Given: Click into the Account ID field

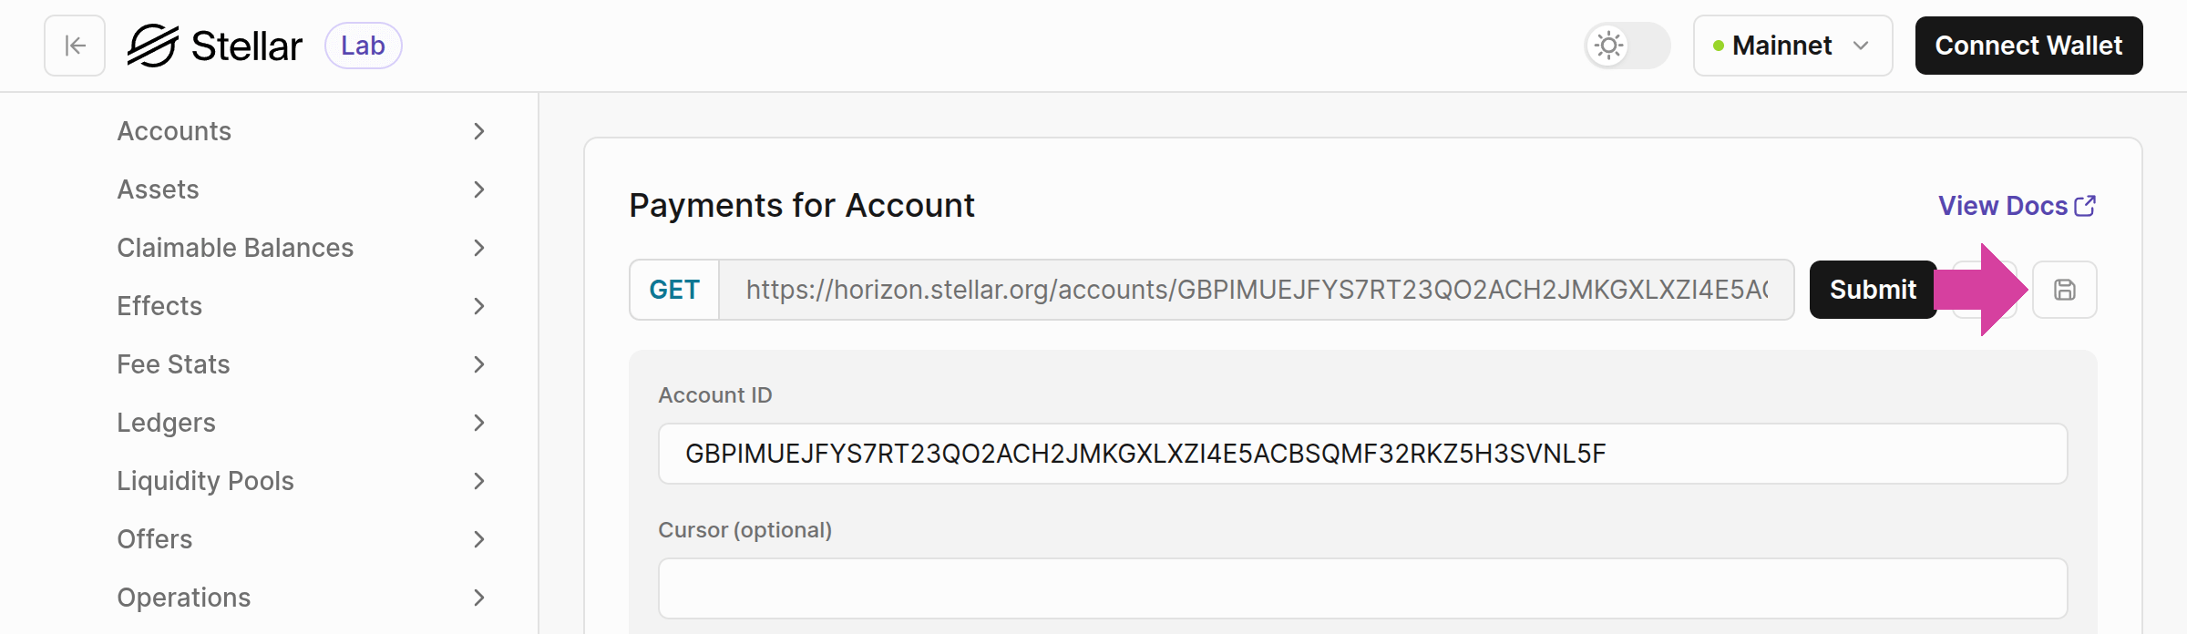Looking at the screenshot, I should 1362,454.
